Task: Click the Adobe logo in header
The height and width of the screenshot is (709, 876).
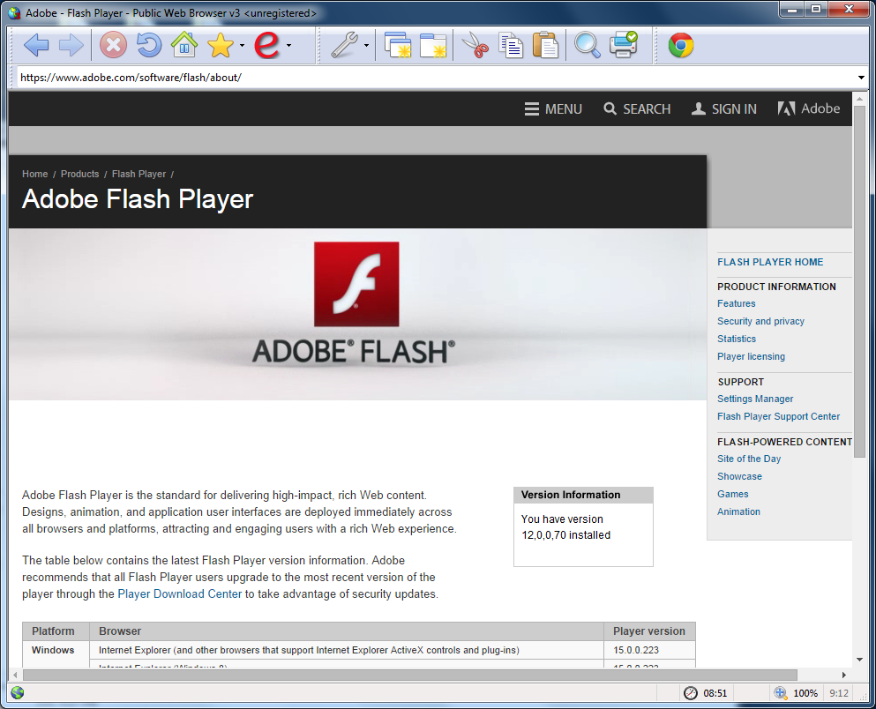Action: pos(808,108)
